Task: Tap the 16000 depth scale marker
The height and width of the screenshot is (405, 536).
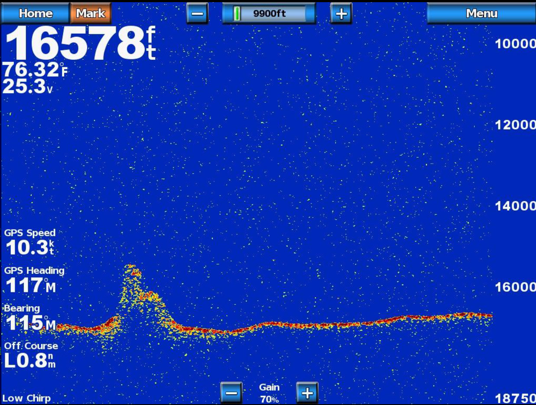Action: click(515, 287)
